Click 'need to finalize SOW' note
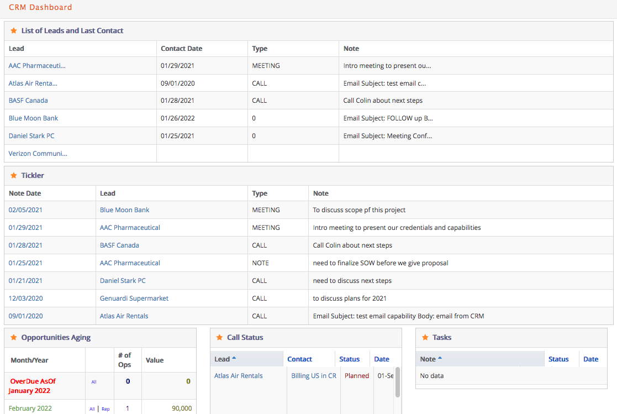The width and height of the screenshot is (617, 414). click(x=381, y=263)
